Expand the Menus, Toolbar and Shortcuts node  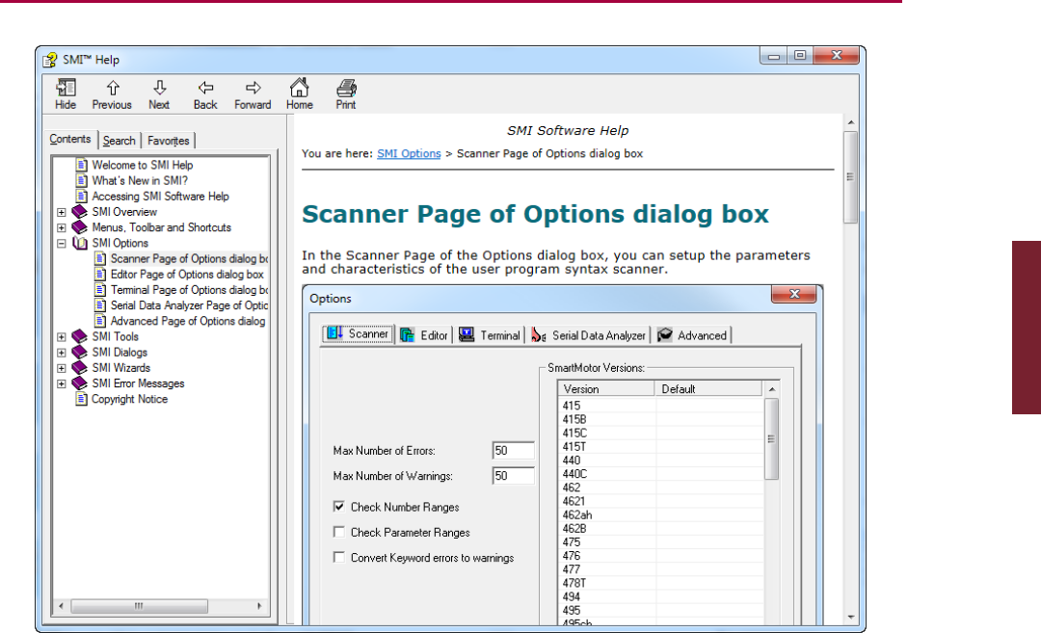(x=62, y=227)
